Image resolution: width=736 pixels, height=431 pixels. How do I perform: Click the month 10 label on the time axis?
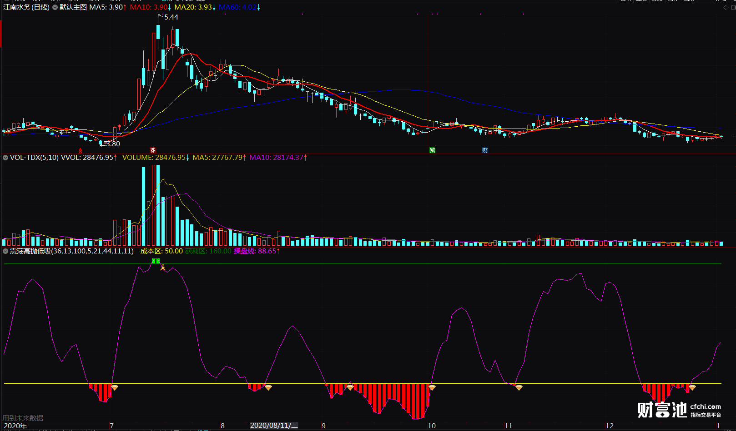pyautogui.click(x=432, y=426)
